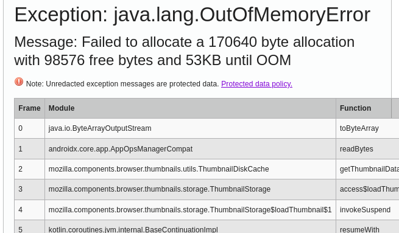Select the androidx.core.app.AppOpsManagerCompat module cell
399x233 pixels.
coord(190,149)
